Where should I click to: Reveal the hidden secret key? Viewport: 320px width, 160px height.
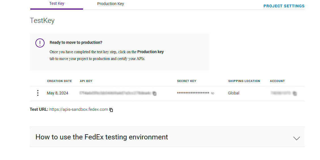click(x=213, y=93)
